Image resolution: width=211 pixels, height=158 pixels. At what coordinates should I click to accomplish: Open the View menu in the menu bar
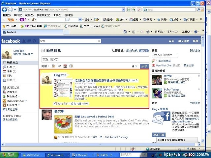tap(29, 15)
